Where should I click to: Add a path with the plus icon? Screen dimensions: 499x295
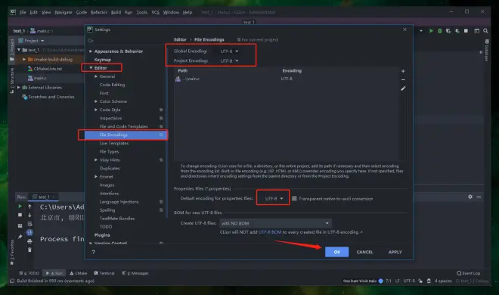[403, 71]
